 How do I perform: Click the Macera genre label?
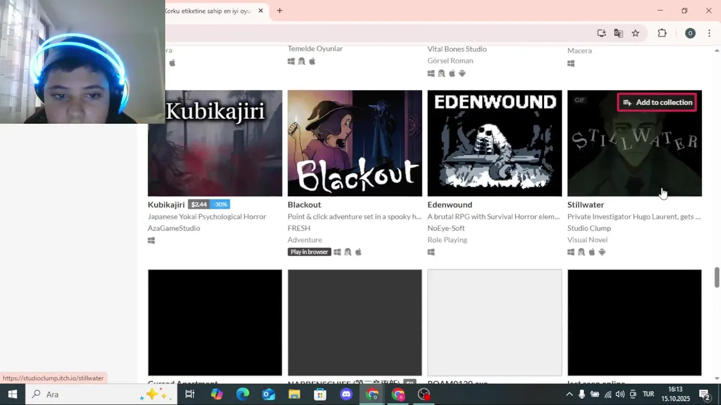click(579, 51)
